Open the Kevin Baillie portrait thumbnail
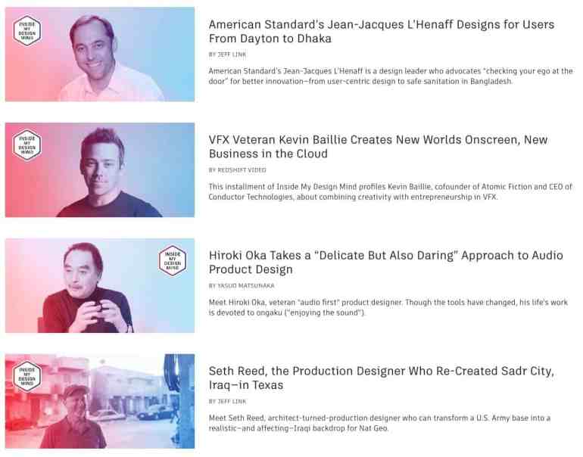 [x=100, y=169]
